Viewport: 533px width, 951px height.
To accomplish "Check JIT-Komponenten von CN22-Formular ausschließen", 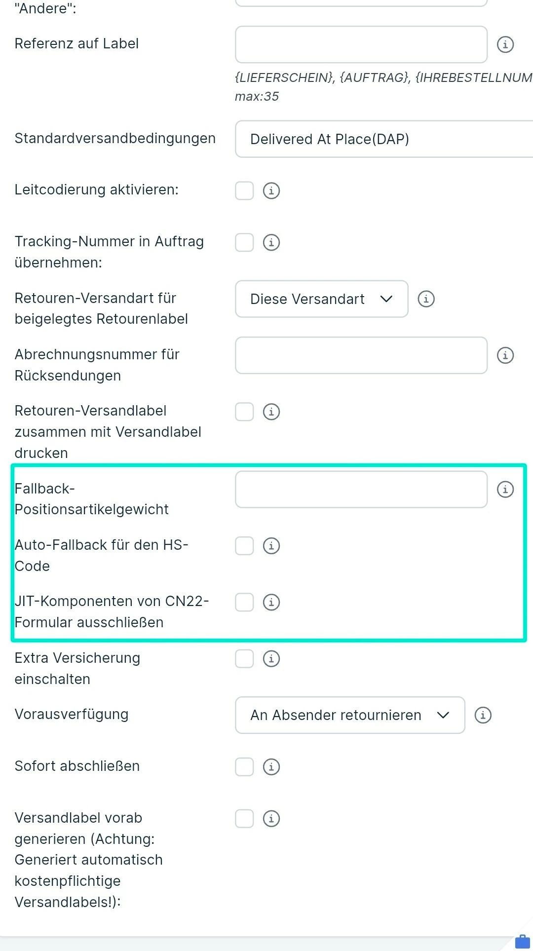I will 244,602.
